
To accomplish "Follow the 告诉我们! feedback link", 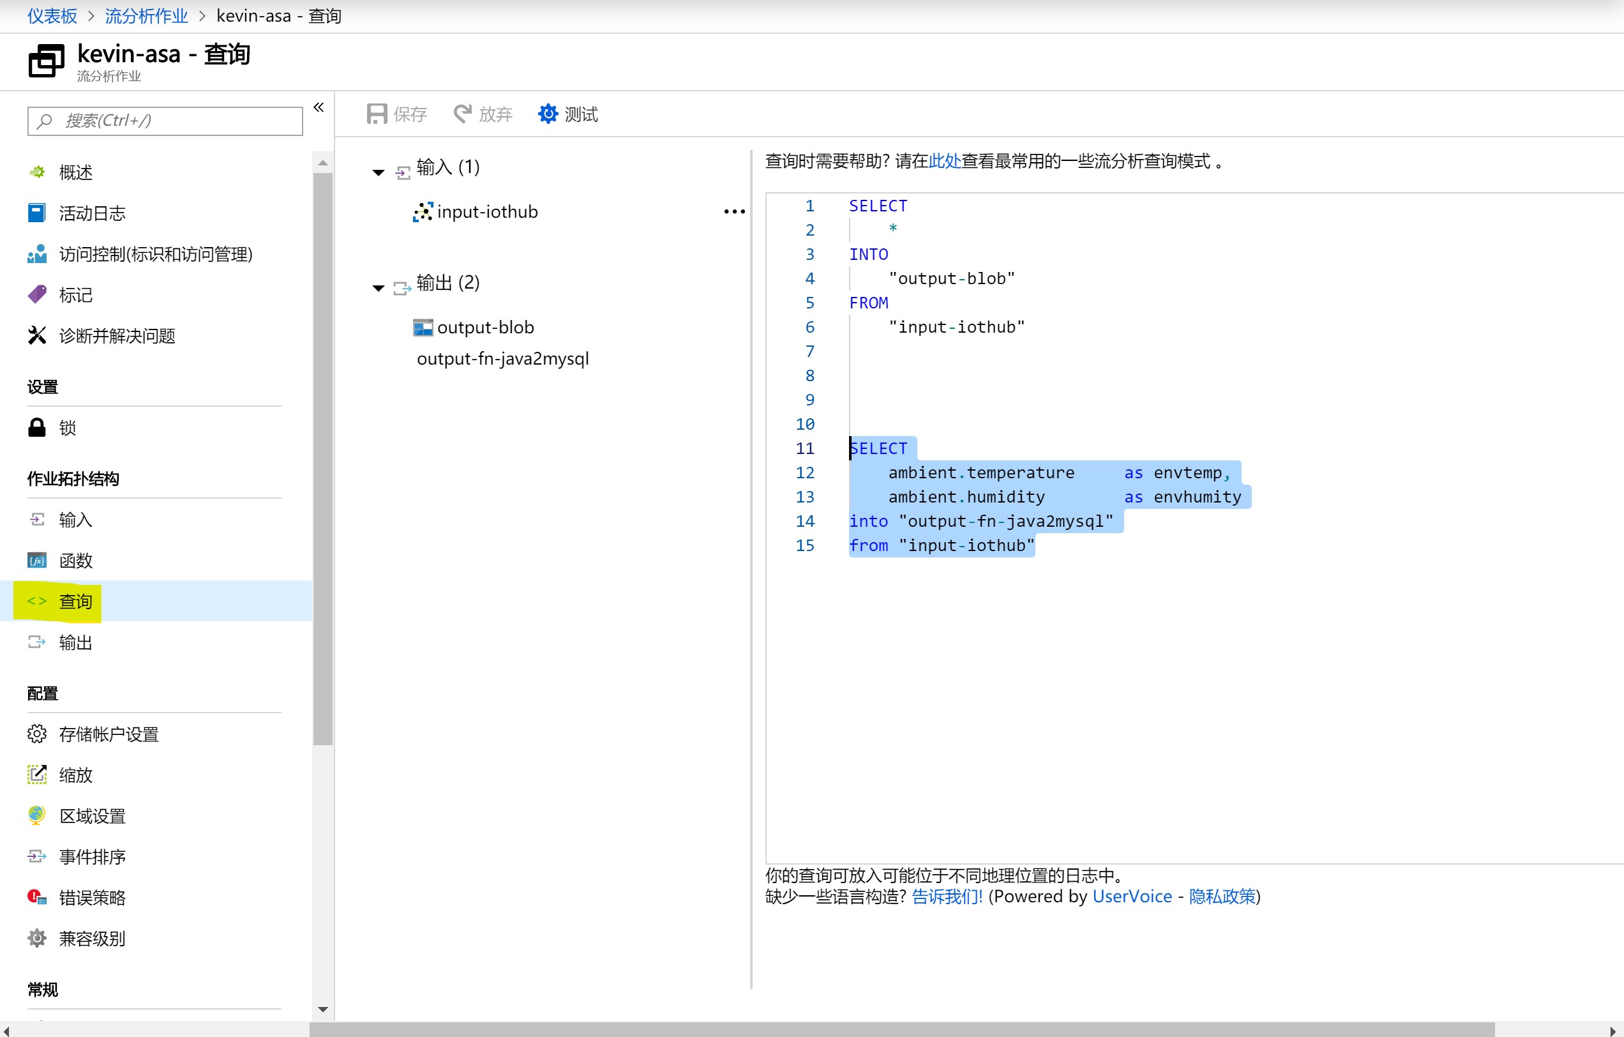I will coord(947,896).
